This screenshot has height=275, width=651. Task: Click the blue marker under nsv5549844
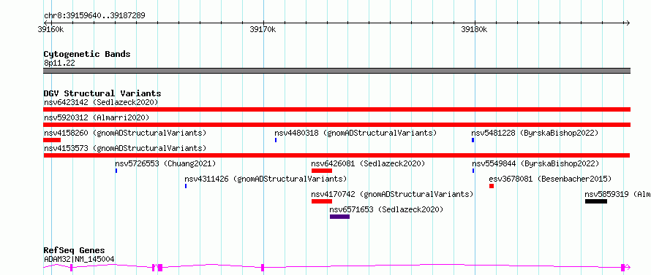[473, 171]
